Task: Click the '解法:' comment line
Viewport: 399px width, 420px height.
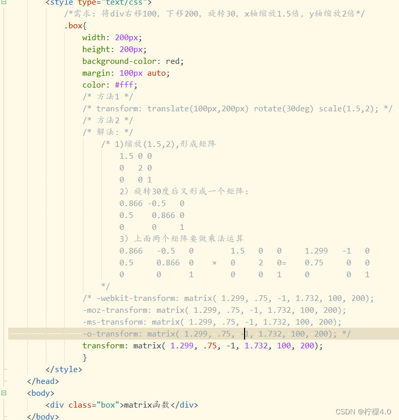Action: pos(108,132)
